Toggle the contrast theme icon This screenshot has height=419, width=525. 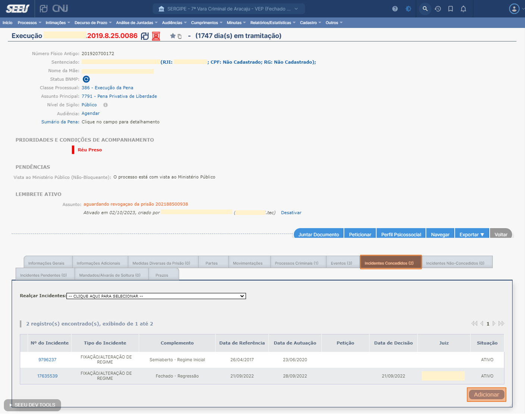click(408, 9)
